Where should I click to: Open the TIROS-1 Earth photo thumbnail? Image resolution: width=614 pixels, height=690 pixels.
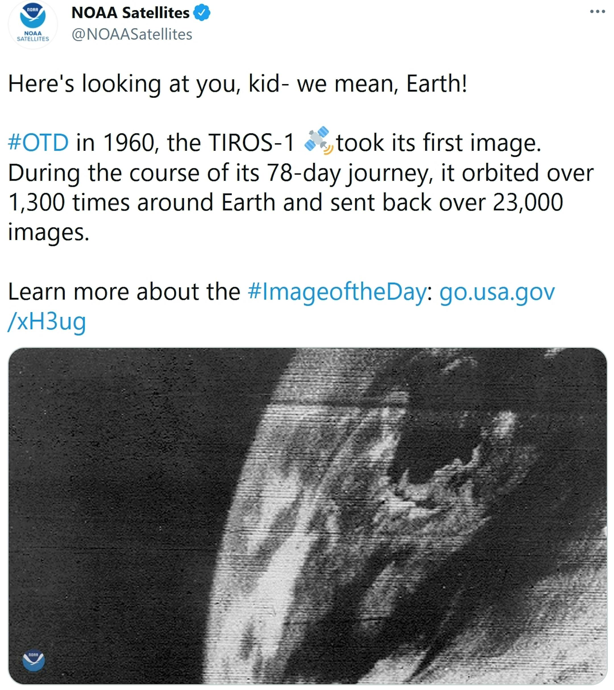pyautogui.click(x=308, y=516)
